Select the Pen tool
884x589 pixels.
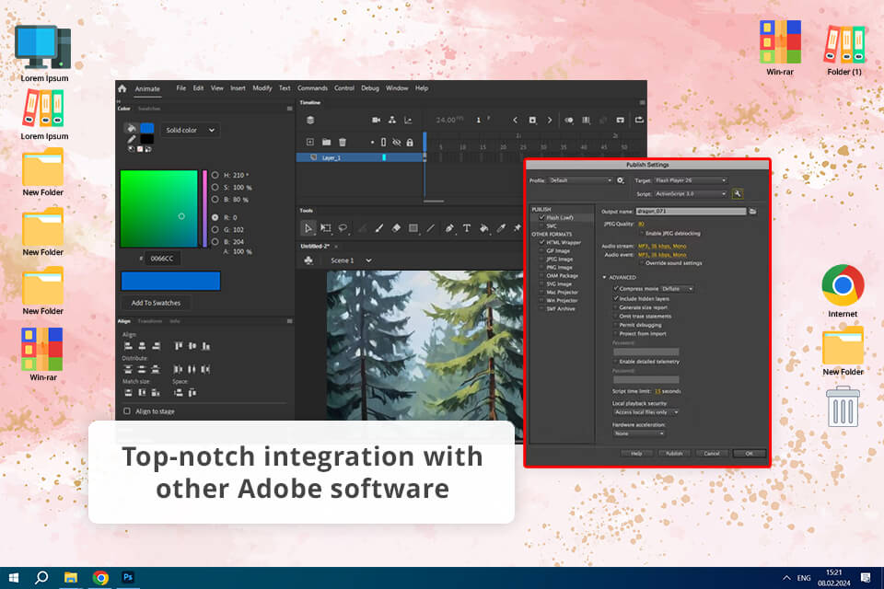tap(449, 228)
